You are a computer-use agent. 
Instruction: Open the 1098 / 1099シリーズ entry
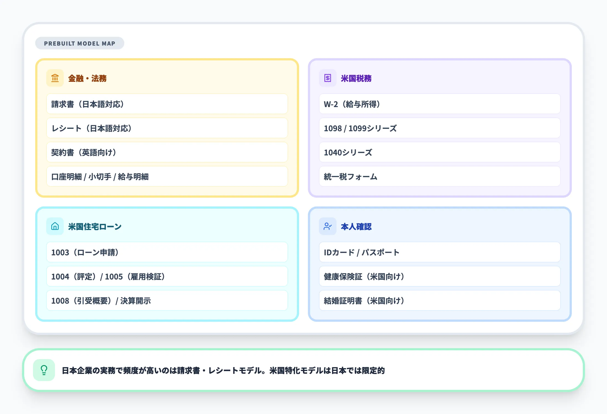tap(440, 128)
